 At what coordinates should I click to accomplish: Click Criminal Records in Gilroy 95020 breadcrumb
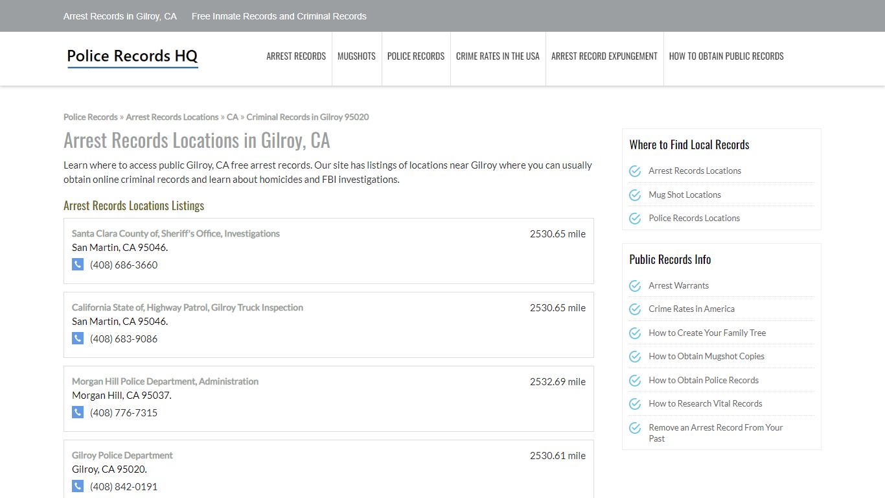308,117
